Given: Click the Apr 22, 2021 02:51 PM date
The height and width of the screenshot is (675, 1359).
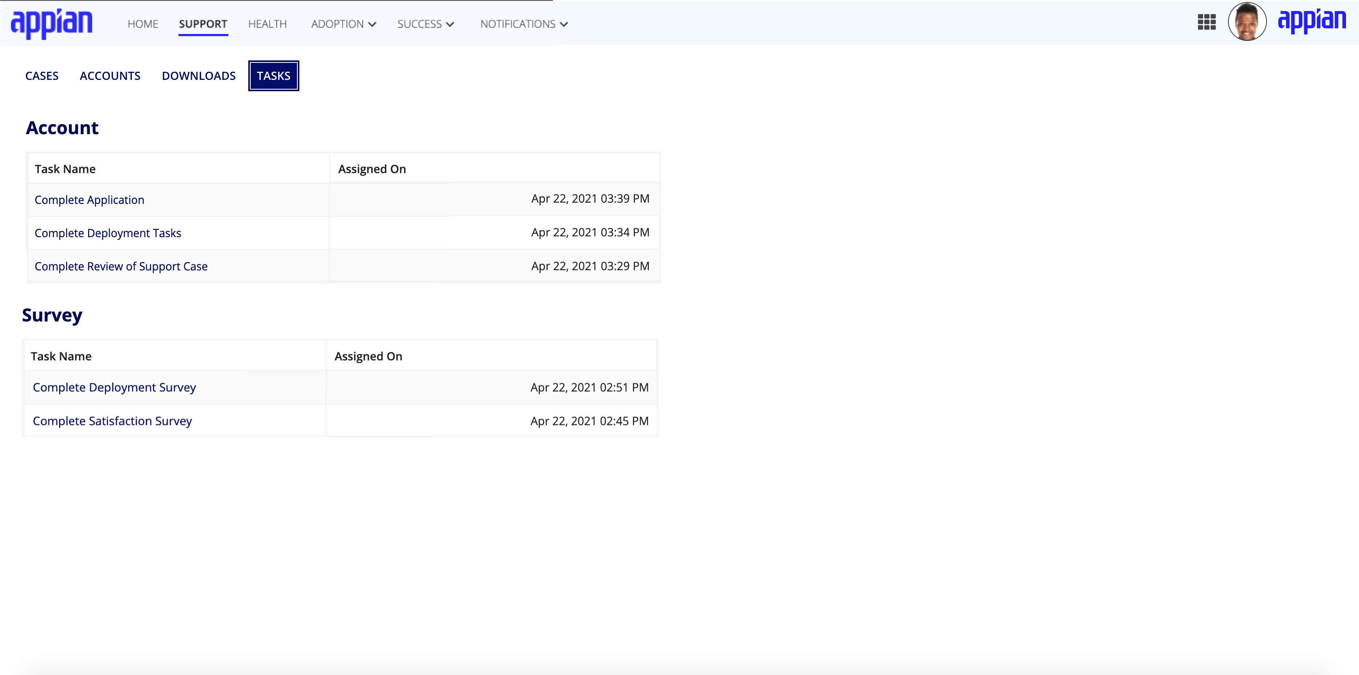Looking at the screenshot, I should tap(589, 387).
